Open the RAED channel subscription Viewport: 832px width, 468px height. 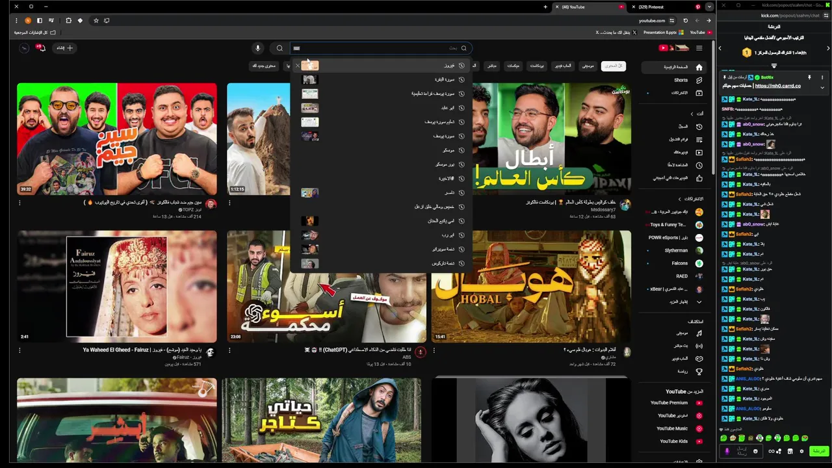click(675, 276)
